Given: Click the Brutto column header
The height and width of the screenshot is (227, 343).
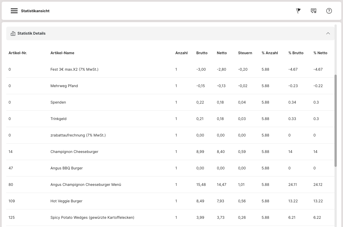Looking at the screenshot, I should tap(202, 53).
